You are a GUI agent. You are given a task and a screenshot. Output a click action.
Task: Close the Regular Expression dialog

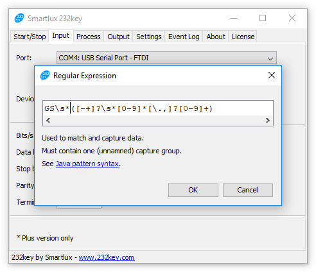coord(272,75)
